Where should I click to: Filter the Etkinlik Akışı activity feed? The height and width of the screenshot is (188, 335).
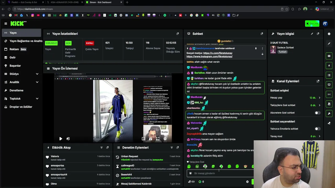102,148
